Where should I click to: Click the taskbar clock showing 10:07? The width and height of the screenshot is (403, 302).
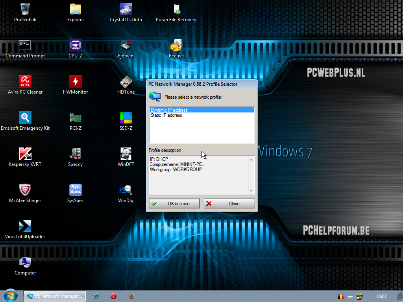[381, 296]
